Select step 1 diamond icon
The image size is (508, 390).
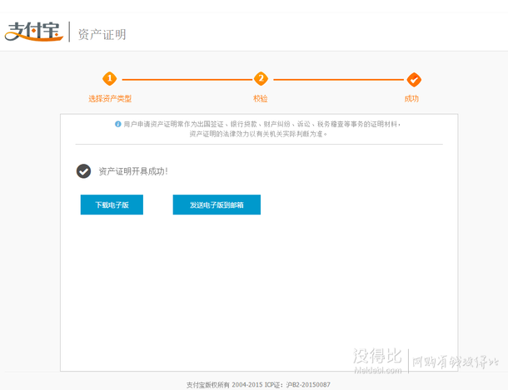tap(109, 78)
